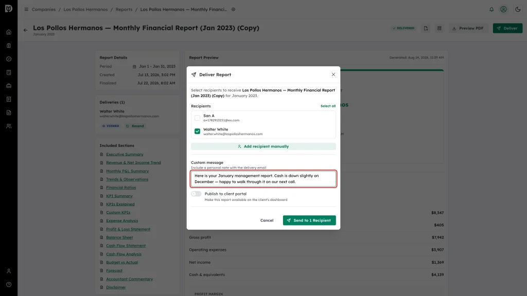Viewport: 527px width, 296px height.
Task: Click the Net income value $1,369
Action: click(437, 263)
